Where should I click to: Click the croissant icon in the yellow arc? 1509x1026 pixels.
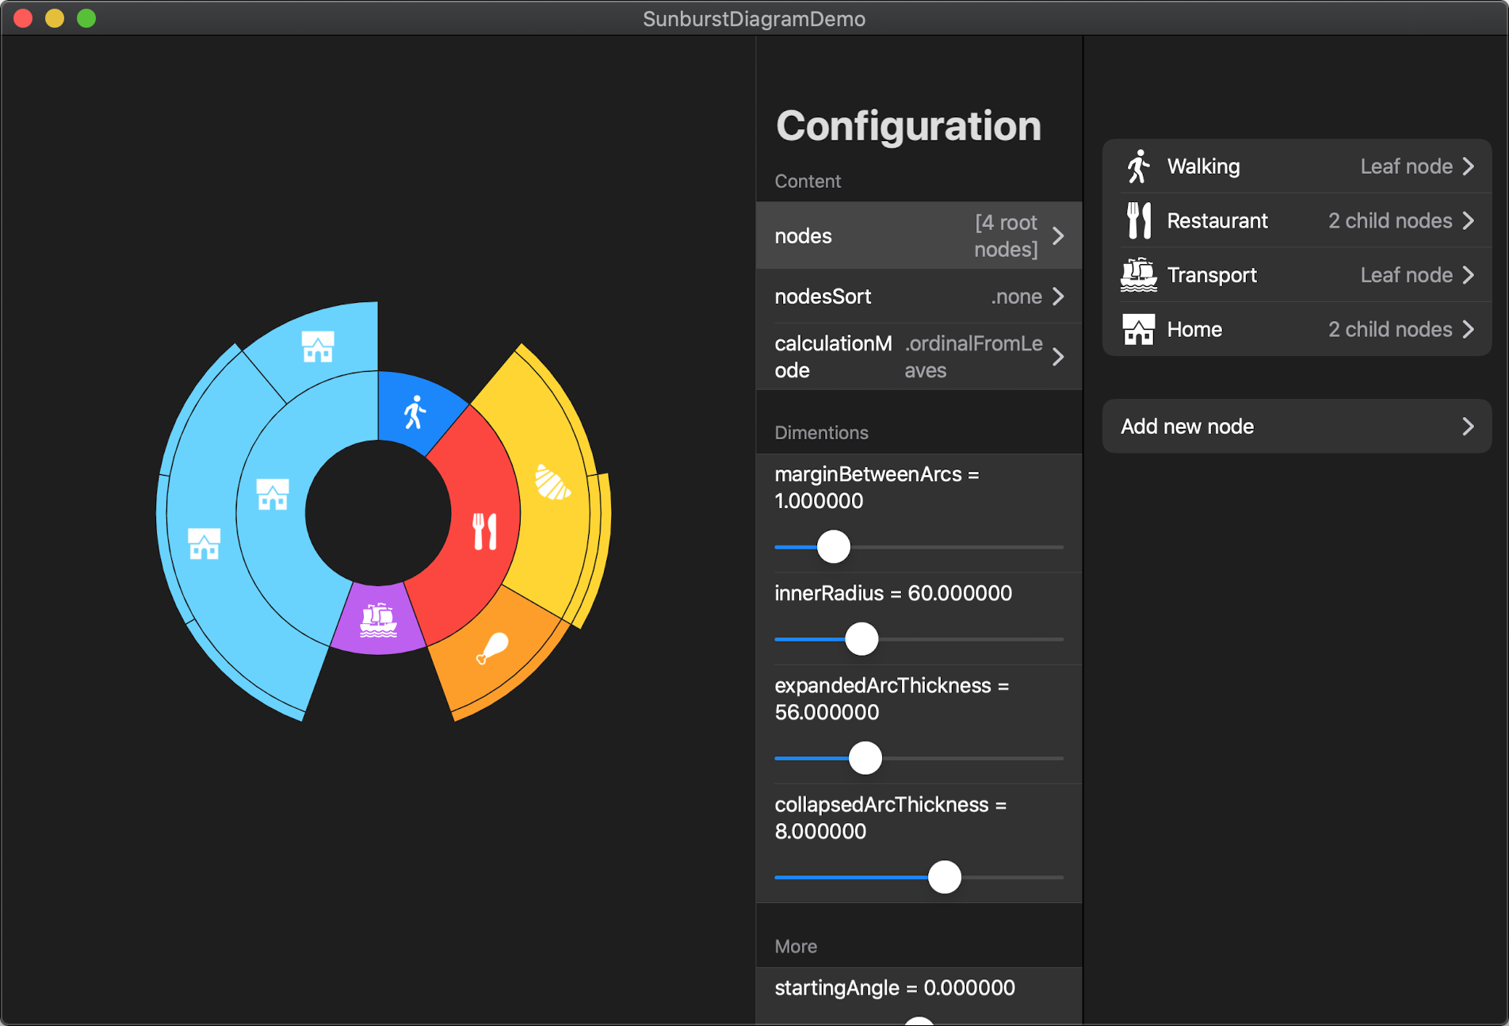[x=552, y=482]
